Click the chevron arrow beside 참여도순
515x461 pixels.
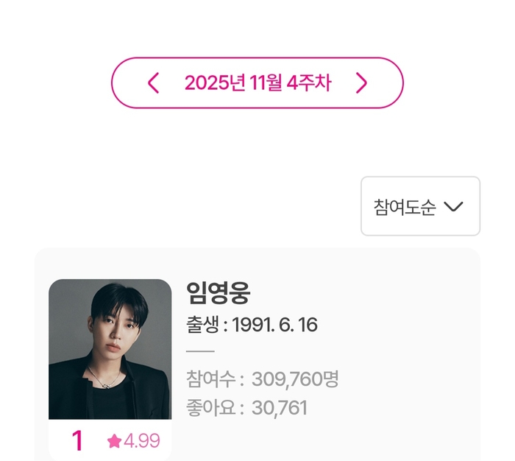[x=454, y=207]
